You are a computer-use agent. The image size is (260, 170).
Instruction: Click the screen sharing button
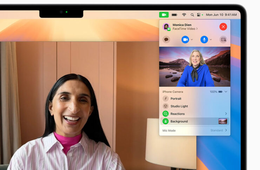pos(224,40)
